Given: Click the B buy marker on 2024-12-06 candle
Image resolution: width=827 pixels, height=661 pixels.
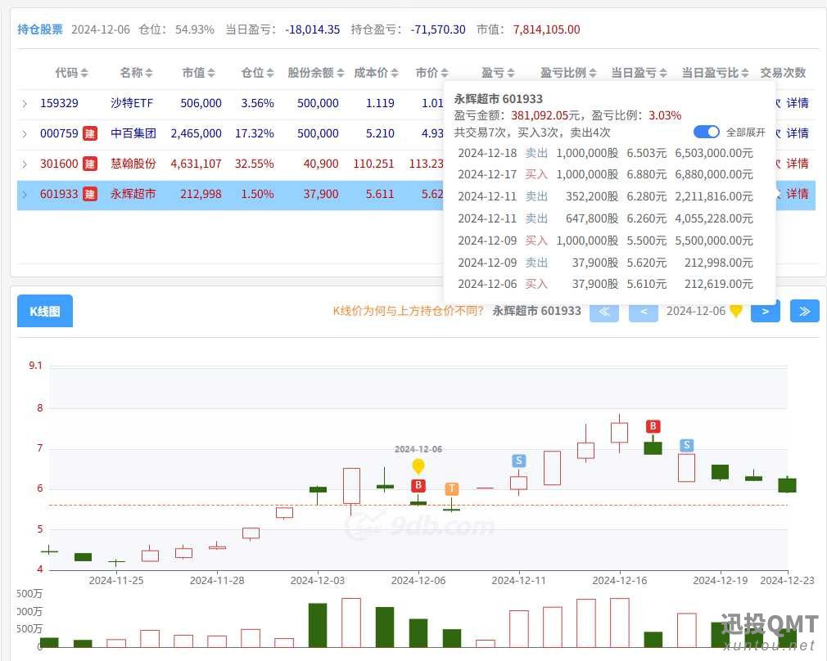Looking at the screenshot, I should tap(418, 485).
